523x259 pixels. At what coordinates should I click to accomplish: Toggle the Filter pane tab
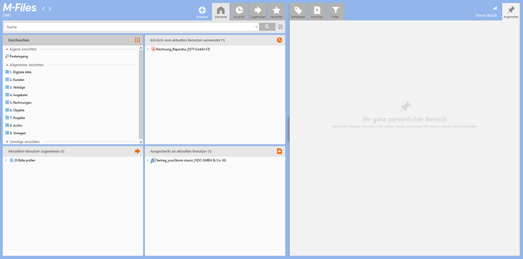335,11
